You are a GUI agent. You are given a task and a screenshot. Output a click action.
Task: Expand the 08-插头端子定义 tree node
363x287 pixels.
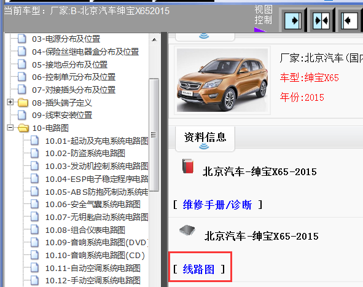click(x=10, y=102)
